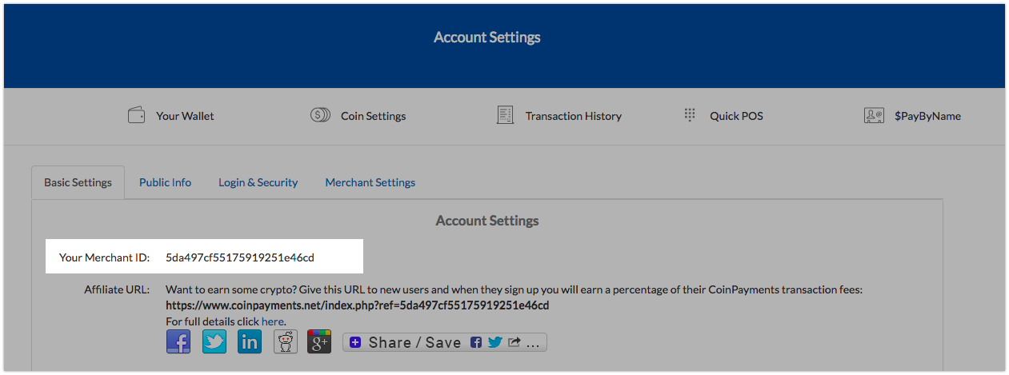The height and width of the screenshot is (375, 1009).
Task: Share affiliate link on Twitter
Action: tap(214, 341)
